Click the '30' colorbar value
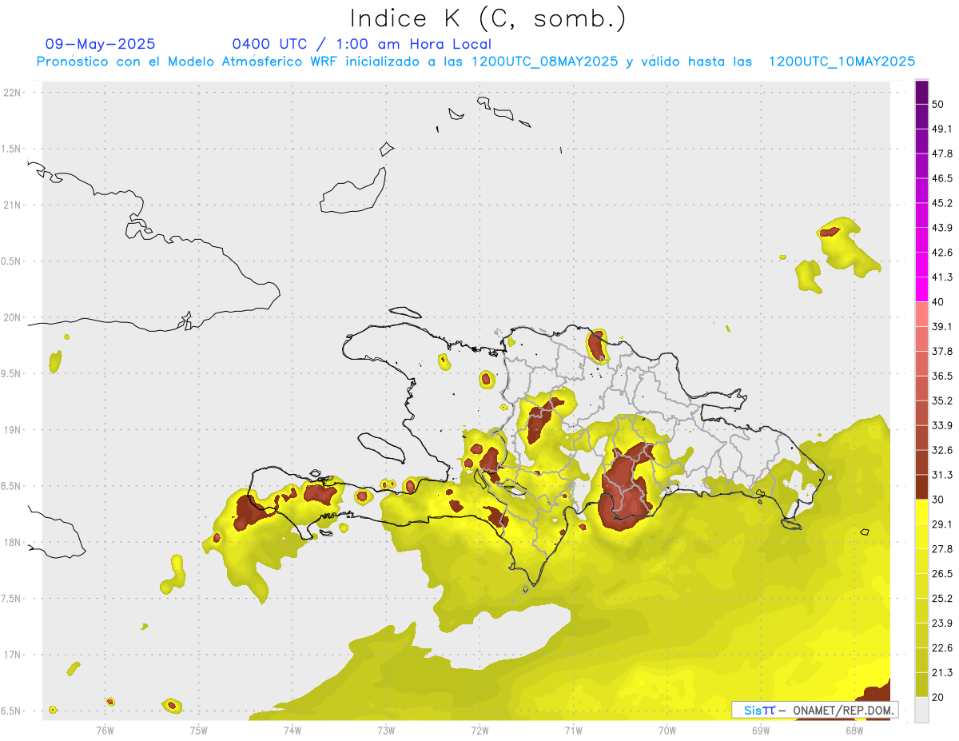This screenshot has width=959, height=741. 937,500
